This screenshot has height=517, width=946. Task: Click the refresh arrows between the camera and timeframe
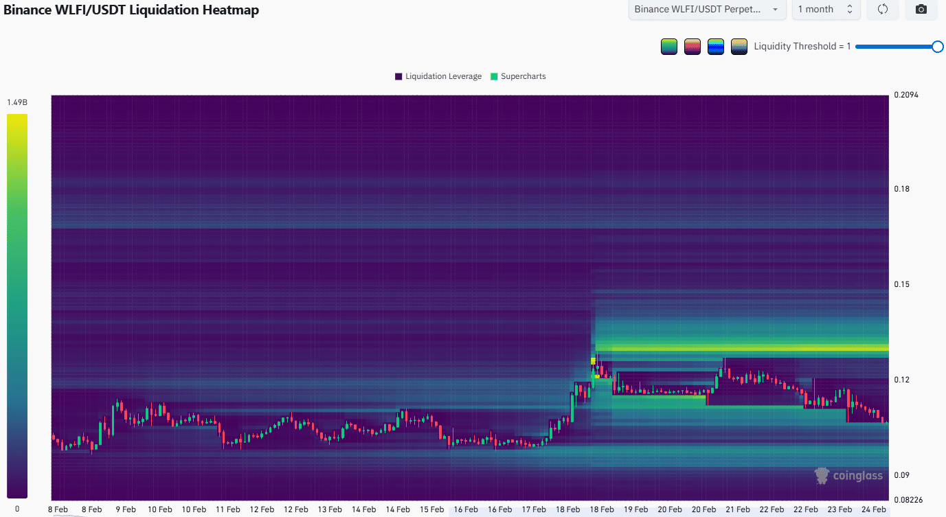point(883,10)
